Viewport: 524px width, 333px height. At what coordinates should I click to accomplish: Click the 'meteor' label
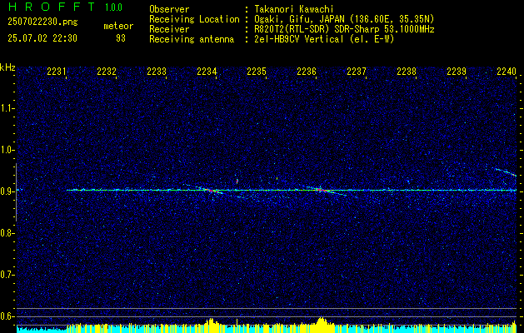pos(118,26)
